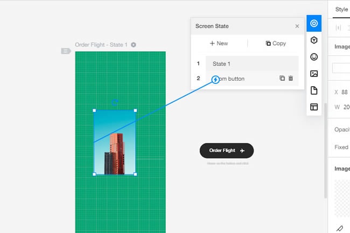
Task: Select the second state row
Action: pos(252,79)
